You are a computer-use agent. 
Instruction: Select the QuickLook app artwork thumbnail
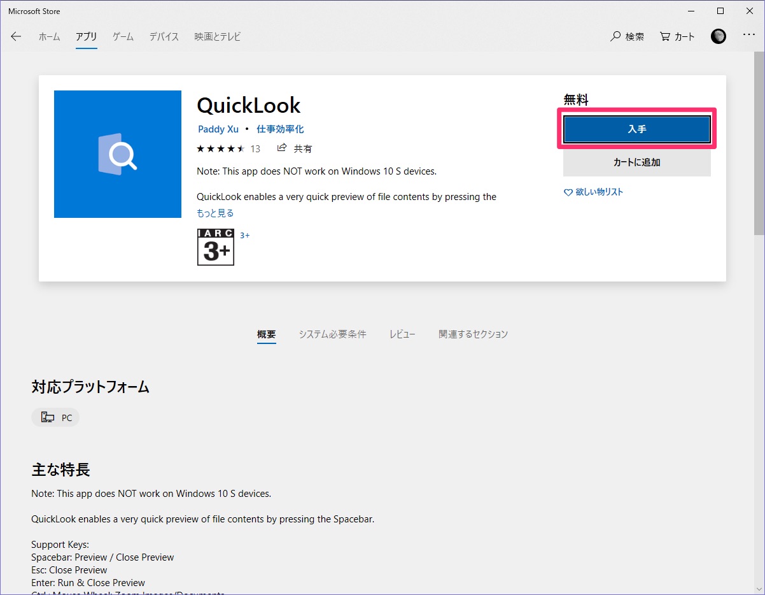click(117, 154)
